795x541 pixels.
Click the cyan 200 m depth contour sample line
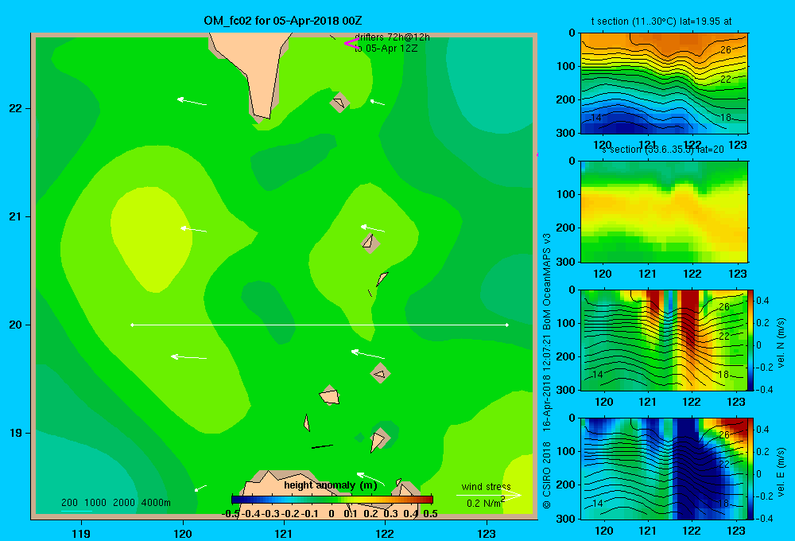click(x=76, y=511)
